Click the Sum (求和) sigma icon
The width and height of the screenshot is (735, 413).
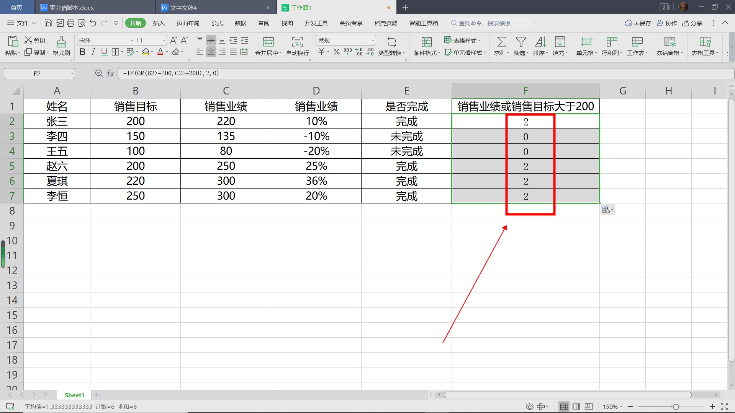501,42
